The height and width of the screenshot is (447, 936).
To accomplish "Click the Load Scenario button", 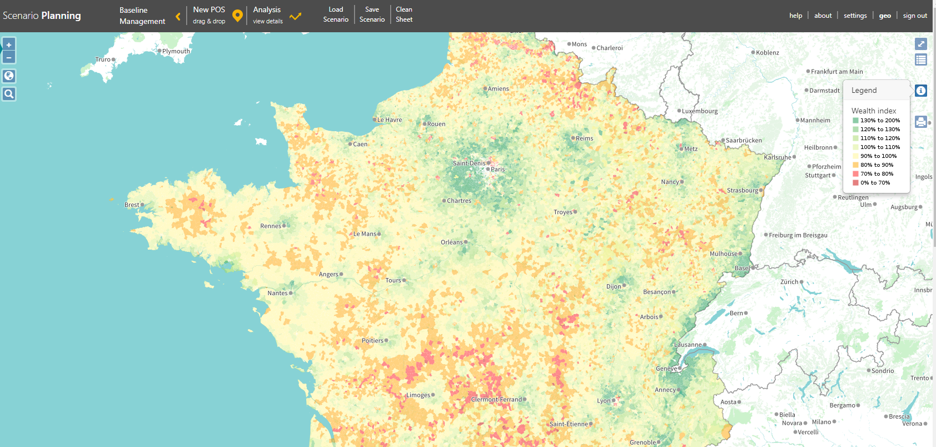I will pos(336,14).
